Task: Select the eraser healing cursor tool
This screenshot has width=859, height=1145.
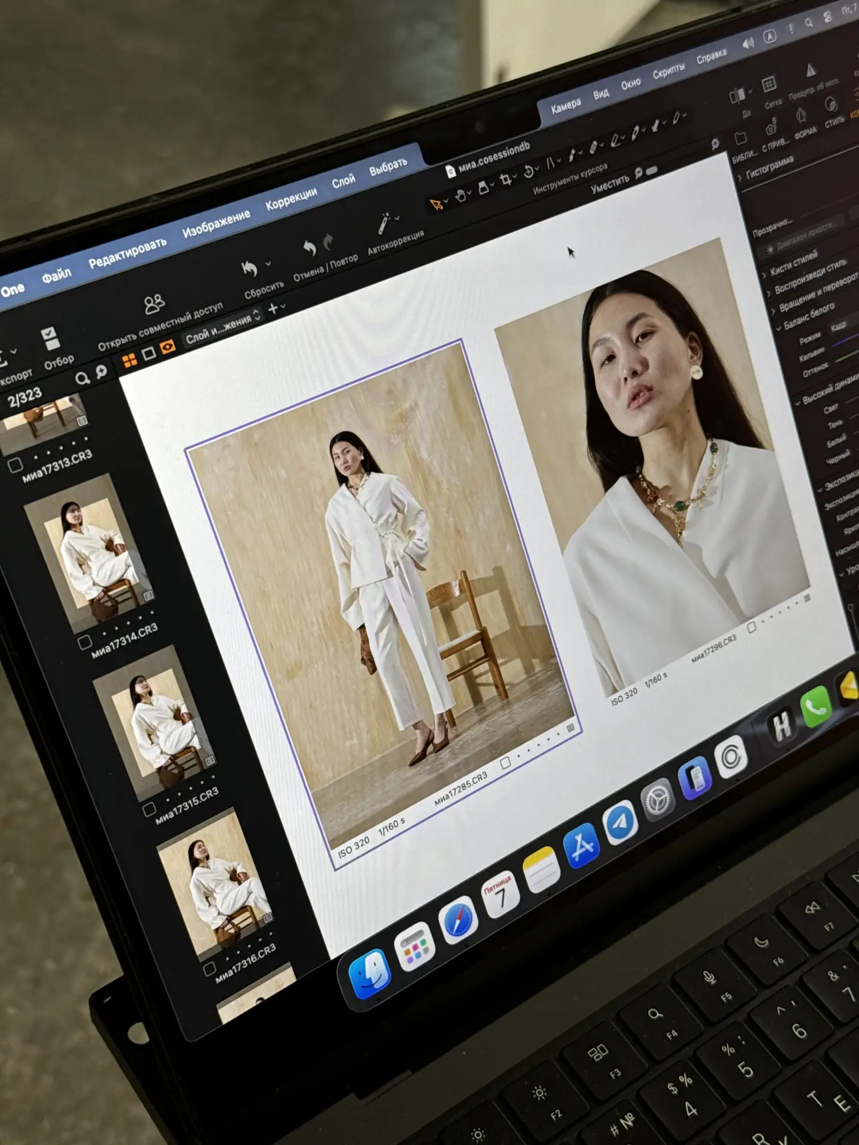Action: tap(594, 147)
